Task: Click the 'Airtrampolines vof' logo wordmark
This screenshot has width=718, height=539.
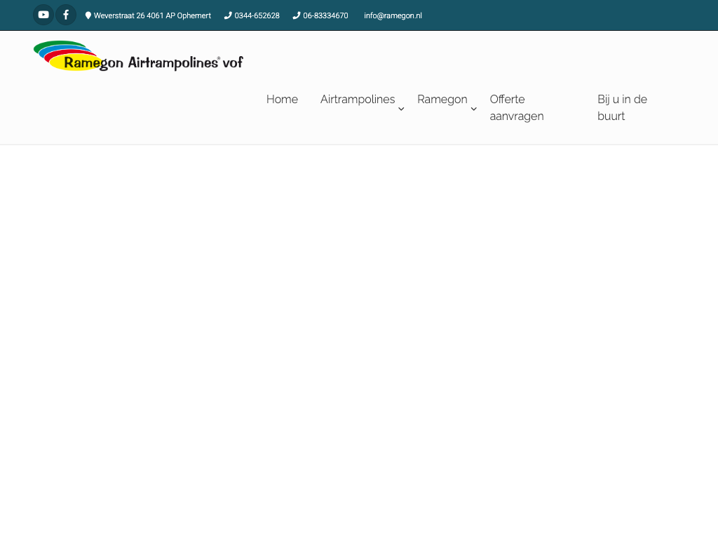Action: (x=185, y=62)
